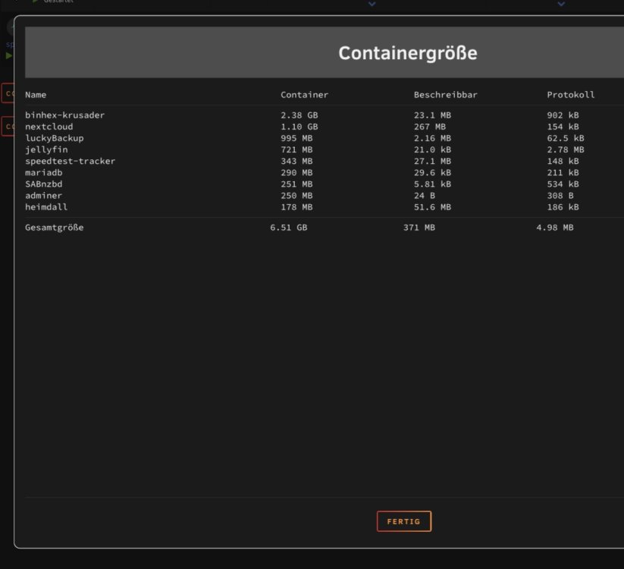Click the Gesamtgröße label

[x=55, y=228]
